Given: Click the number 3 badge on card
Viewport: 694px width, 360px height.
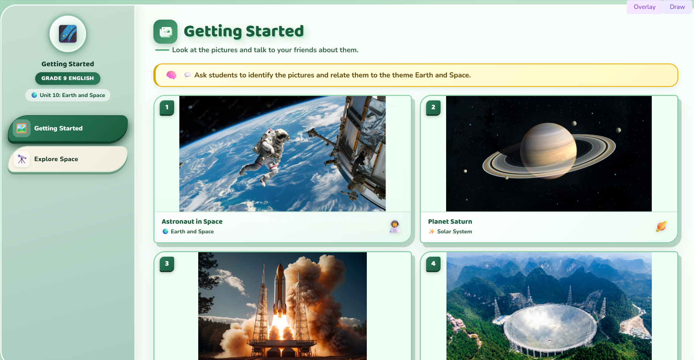Looking at the screenshot, I should pos(167,264).
